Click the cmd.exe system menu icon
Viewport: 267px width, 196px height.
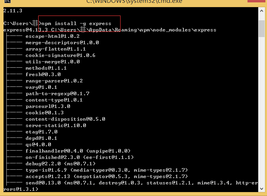tap(8, 1)
